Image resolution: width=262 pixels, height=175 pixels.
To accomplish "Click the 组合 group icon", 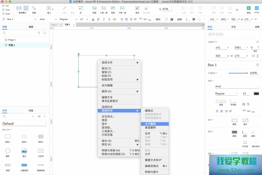I will (x=137, y=8).
